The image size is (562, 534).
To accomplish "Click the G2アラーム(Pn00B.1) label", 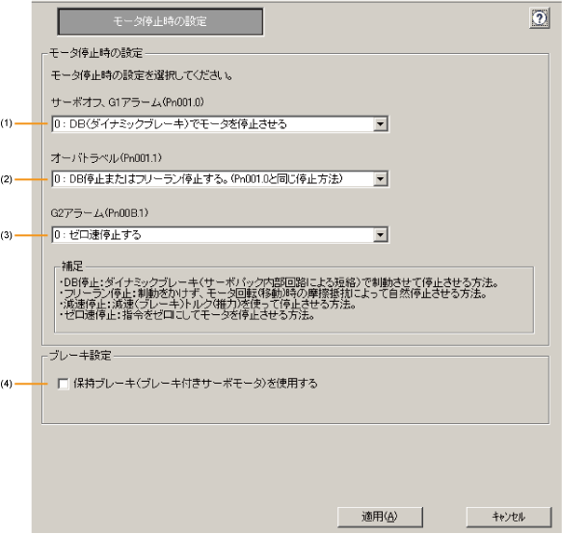I will (x=99, y=213).
